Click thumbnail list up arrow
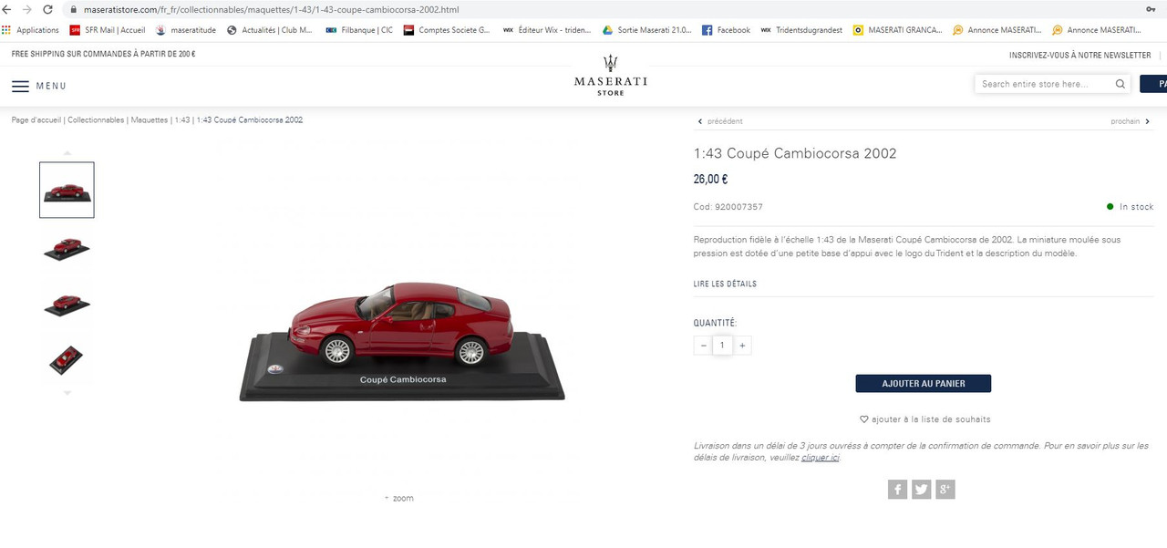 [x=67, y=153]
